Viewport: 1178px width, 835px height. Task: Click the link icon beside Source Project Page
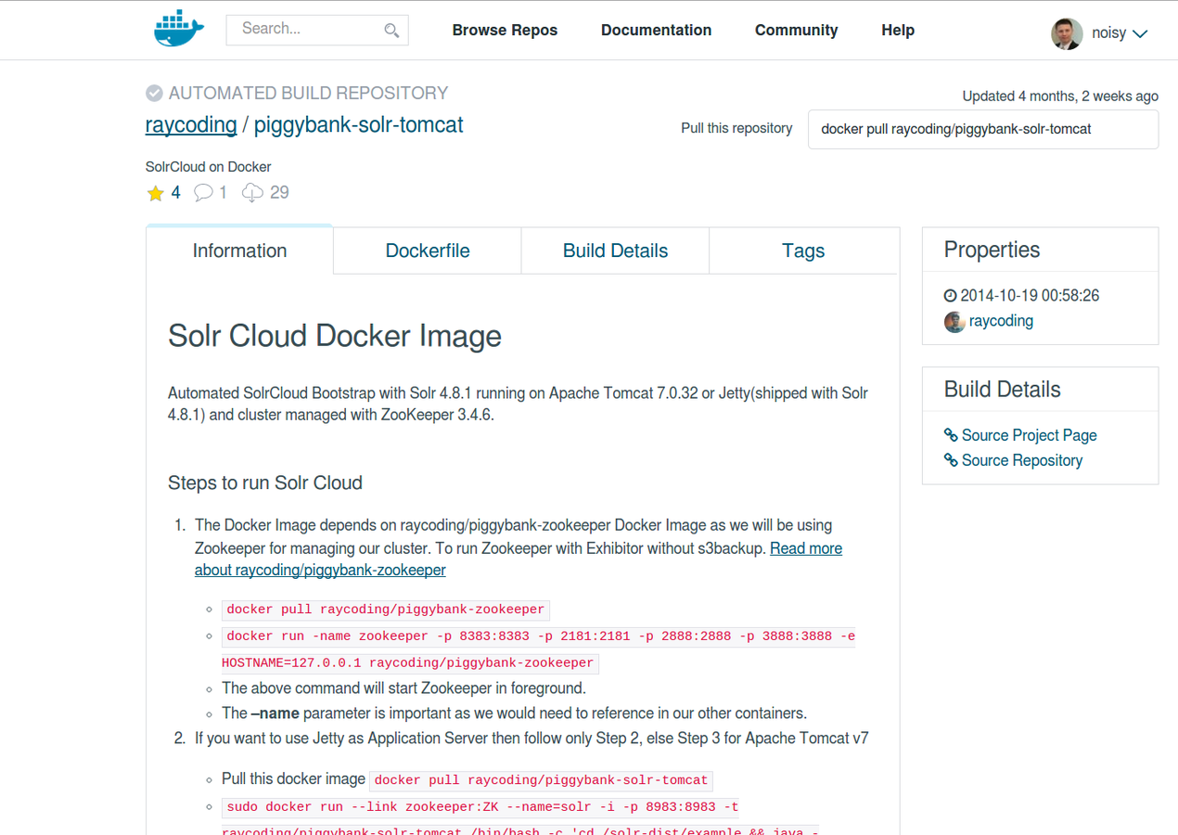pos(951,435)
